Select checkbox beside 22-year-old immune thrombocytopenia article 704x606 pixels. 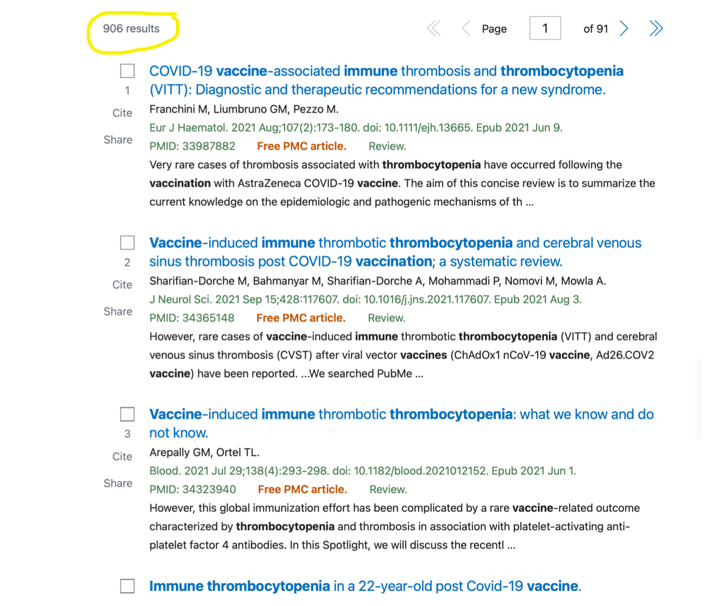point(127,586)
